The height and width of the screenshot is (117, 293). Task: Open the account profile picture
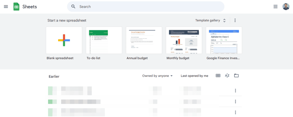(x=286, y=7)
